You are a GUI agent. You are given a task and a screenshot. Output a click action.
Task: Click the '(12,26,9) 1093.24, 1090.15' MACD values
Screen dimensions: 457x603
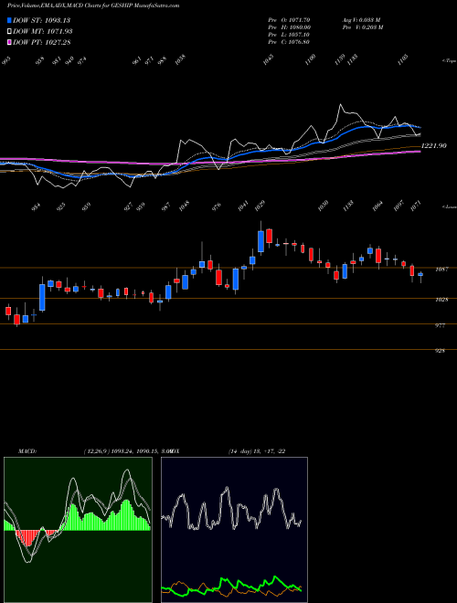click(122, 451)
